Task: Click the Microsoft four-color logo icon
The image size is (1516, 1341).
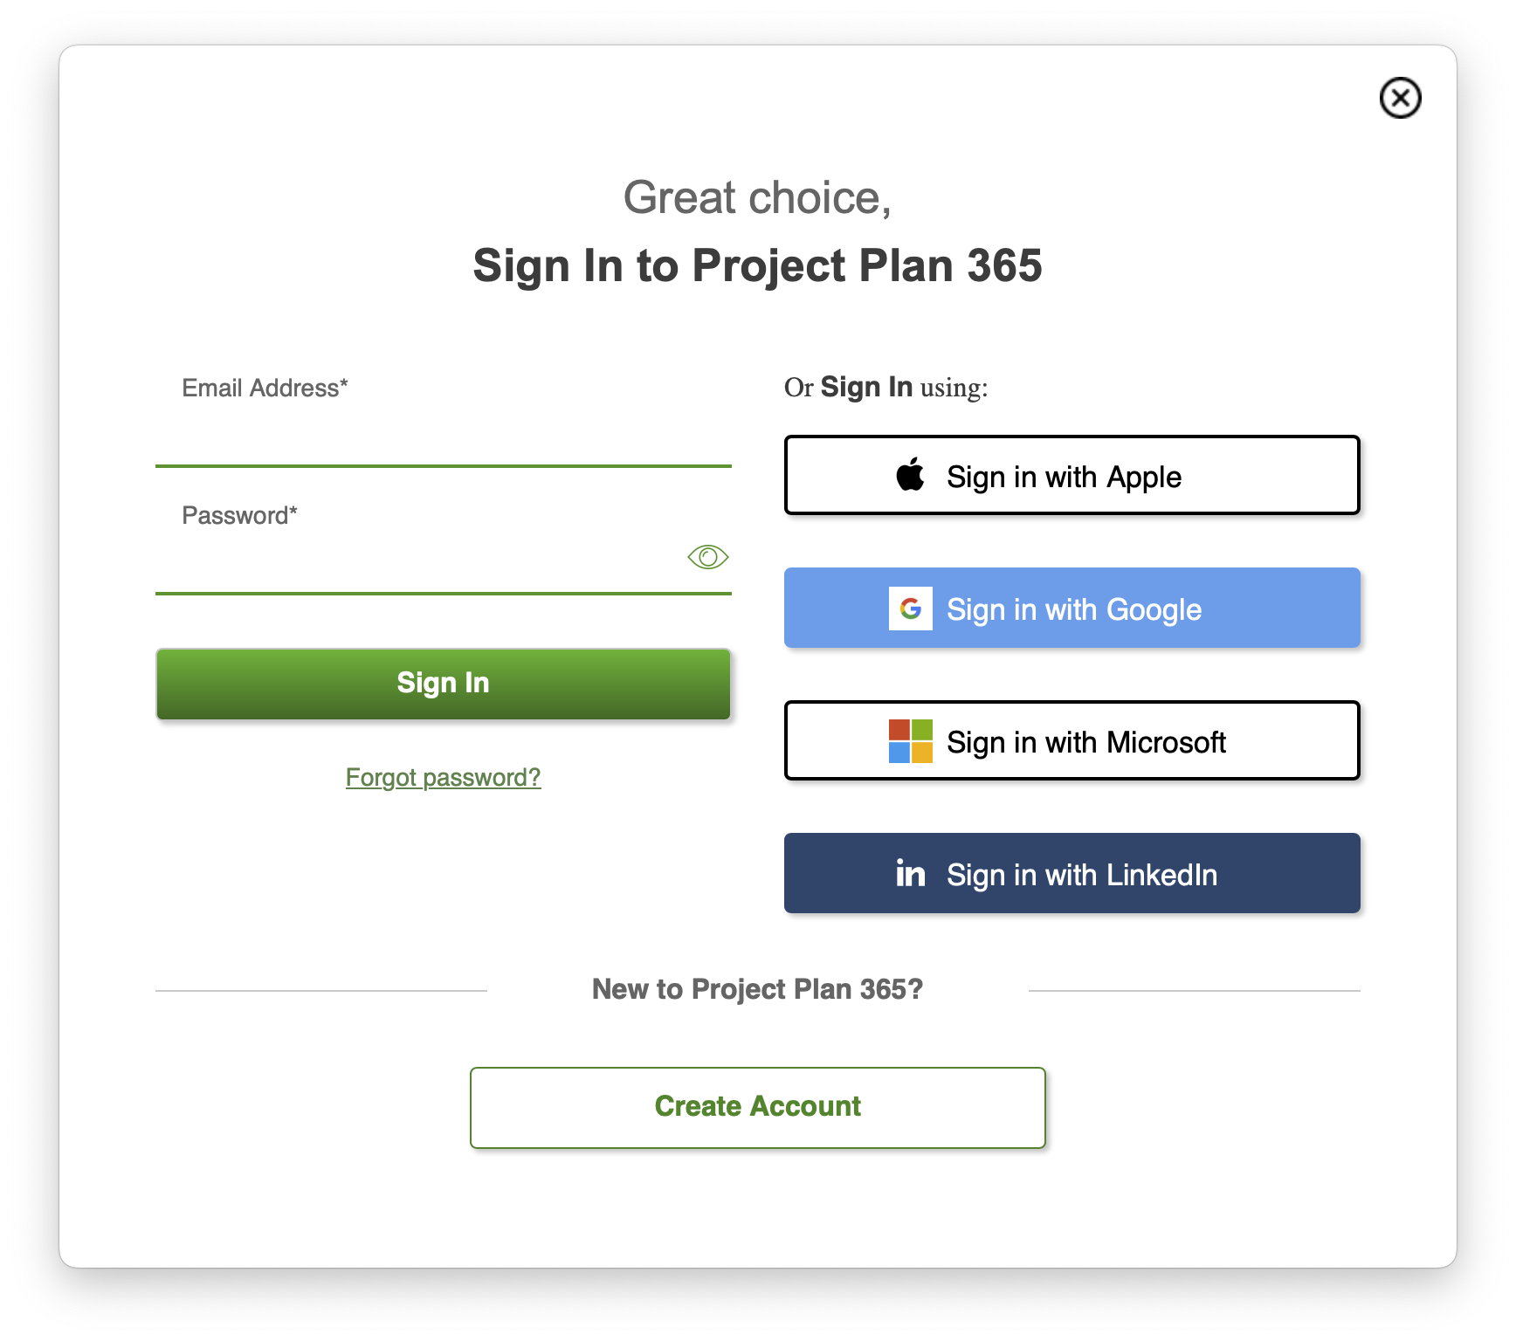Action: tap(910, 740)
